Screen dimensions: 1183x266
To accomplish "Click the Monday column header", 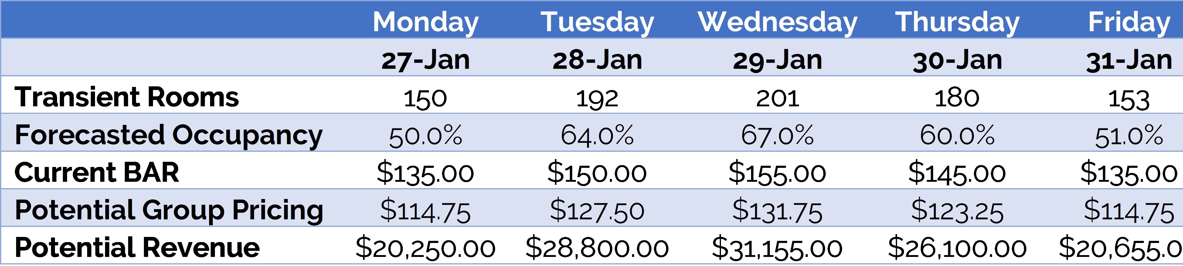I will click(425, 22).
